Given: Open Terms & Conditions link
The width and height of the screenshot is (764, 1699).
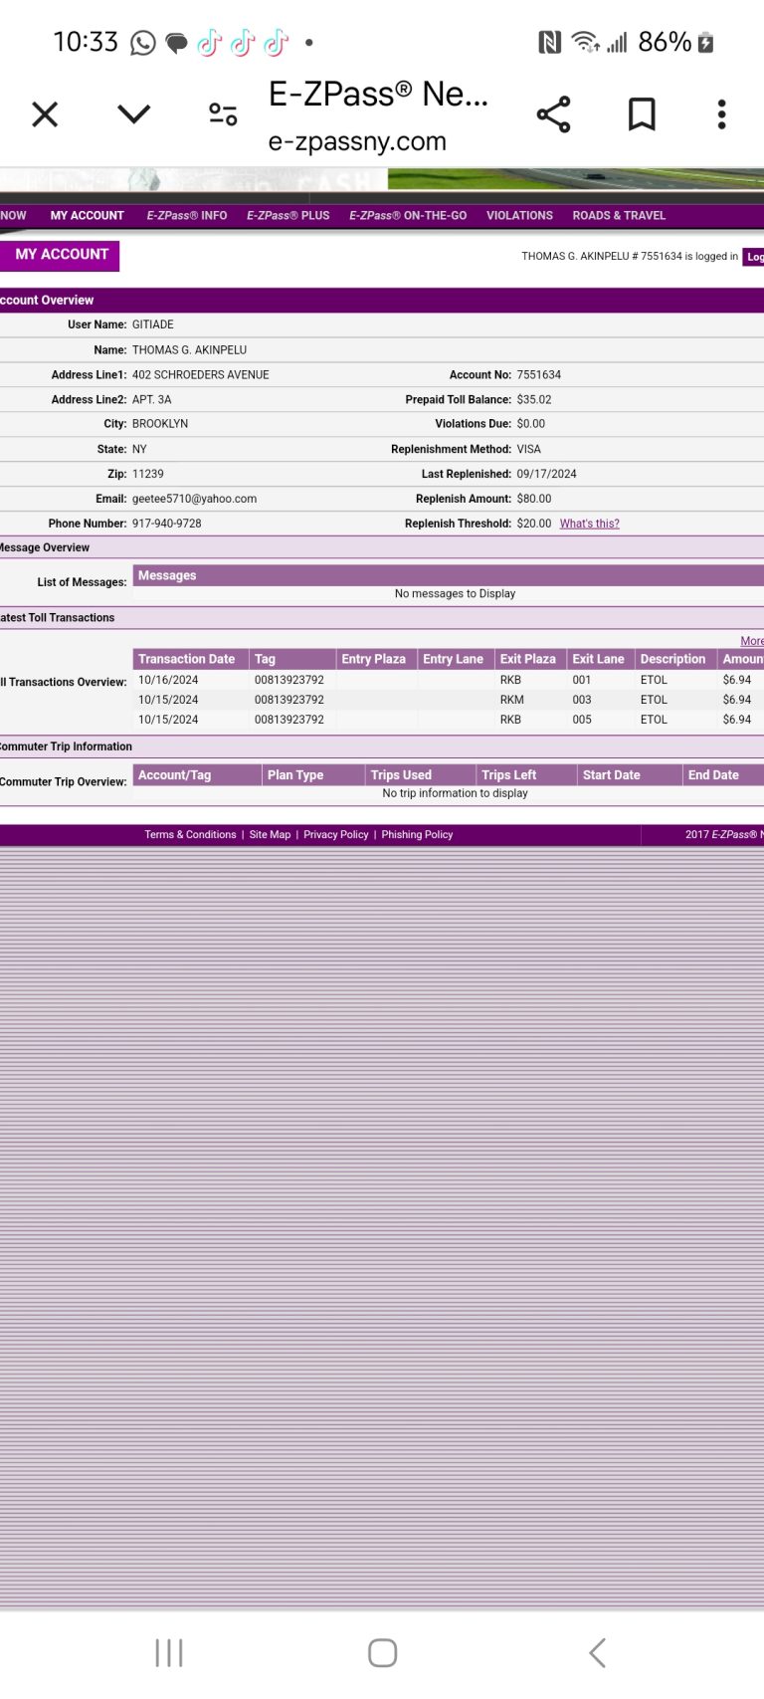Looking at the screenshot, I should point(190,835).
